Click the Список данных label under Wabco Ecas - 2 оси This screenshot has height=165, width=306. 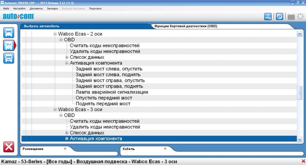point(87,57)
